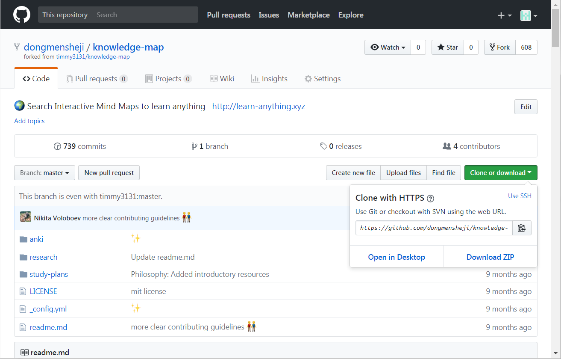Switch to the Pull requests repo tab

click(97, 79)
